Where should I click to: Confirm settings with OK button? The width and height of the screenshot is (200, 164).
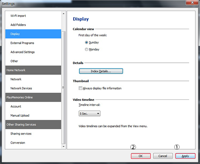click(141, 156)
